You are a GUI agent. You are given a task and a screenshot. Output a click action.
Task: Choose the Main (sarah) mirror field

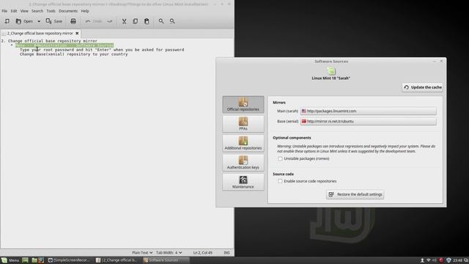pos(368,111)
